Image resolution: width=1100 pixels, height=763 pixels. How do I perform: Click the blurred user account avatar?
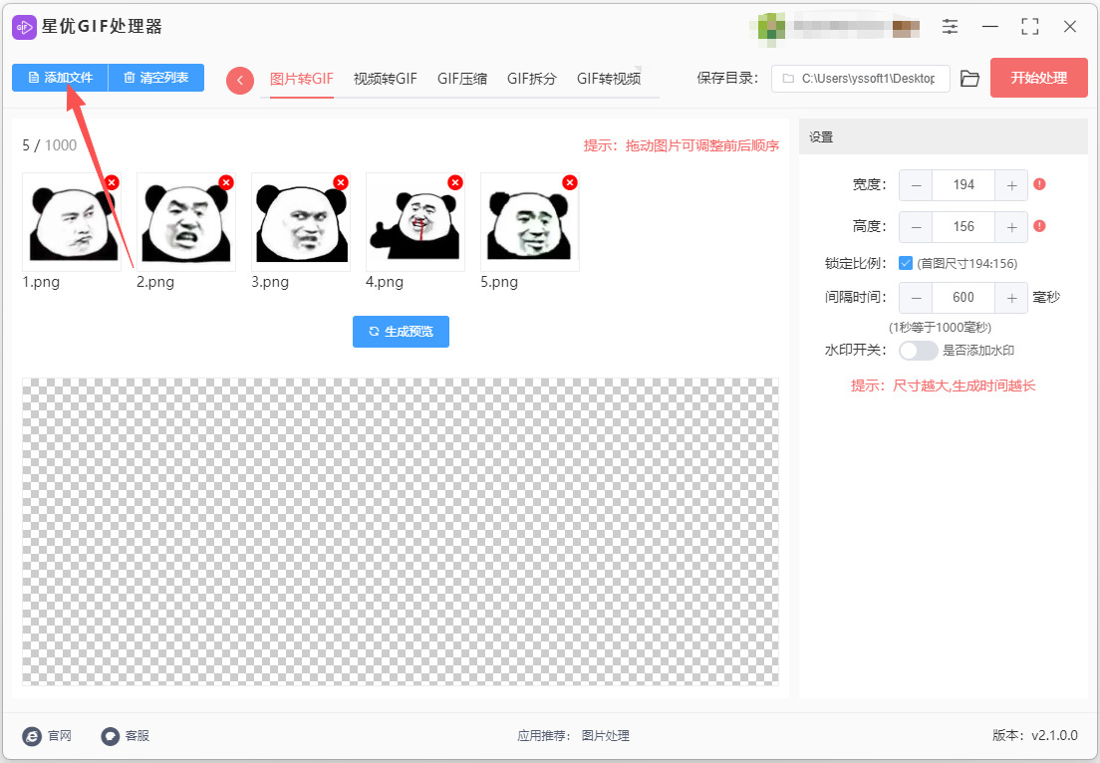click(x=770, y=28)
